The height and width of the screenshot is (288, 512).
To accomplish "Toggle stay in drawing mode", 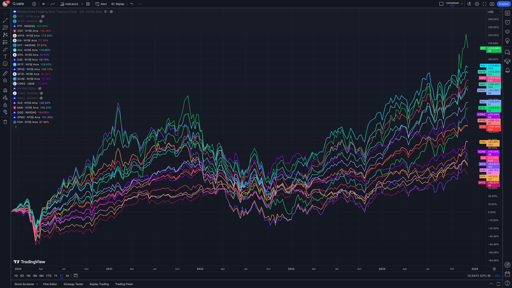I will (x=5, y=98).
